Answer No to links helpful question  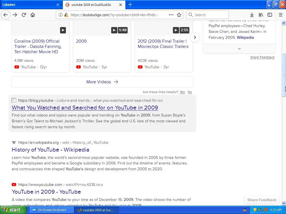tap(190, 92)
